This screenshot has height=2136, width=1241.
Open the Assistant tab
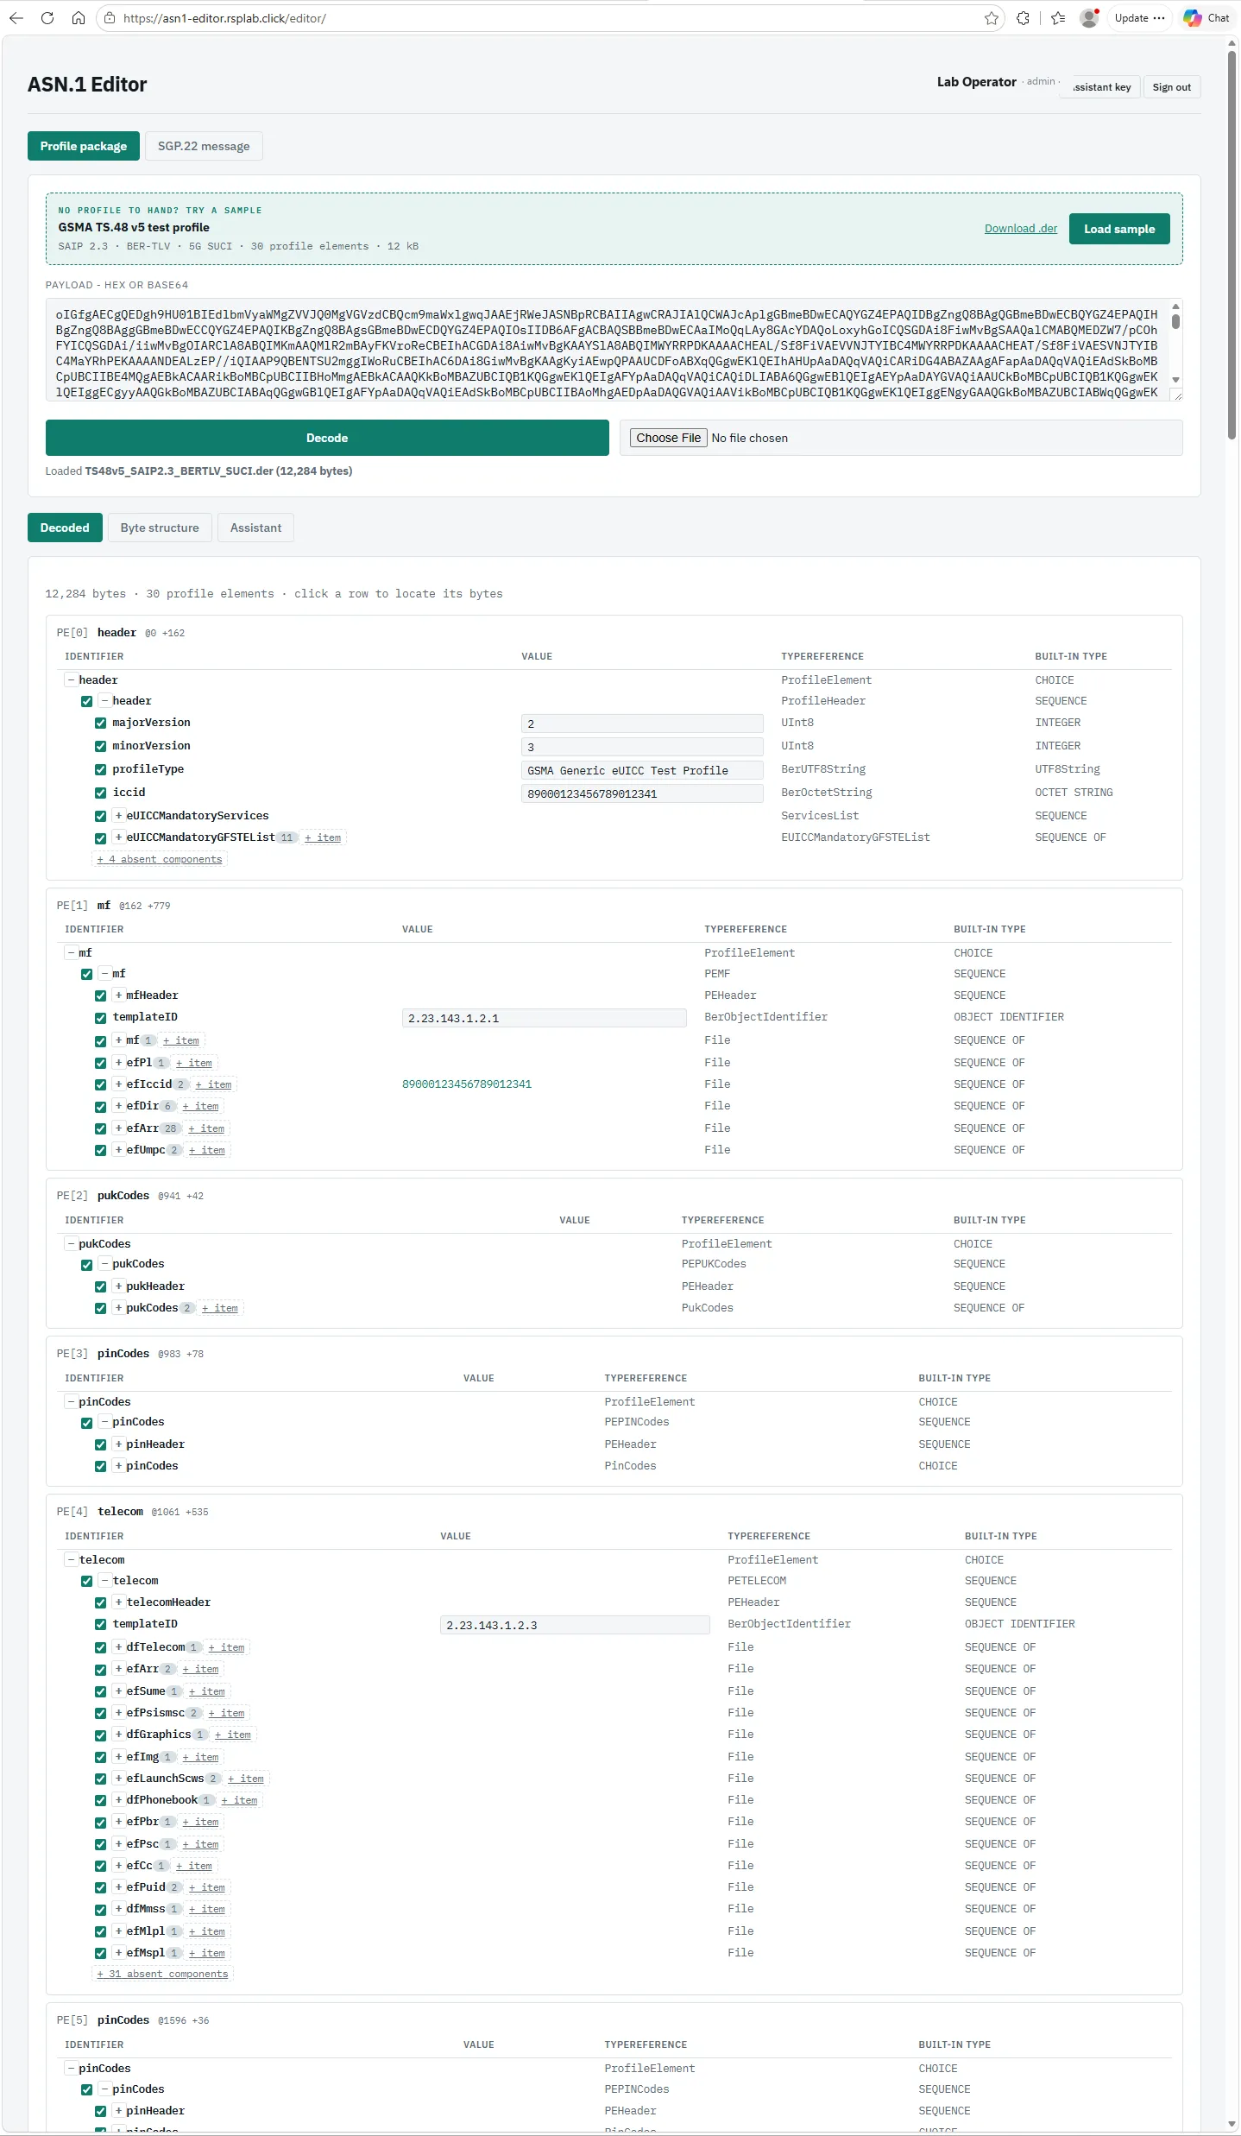(x=255, y=528)
